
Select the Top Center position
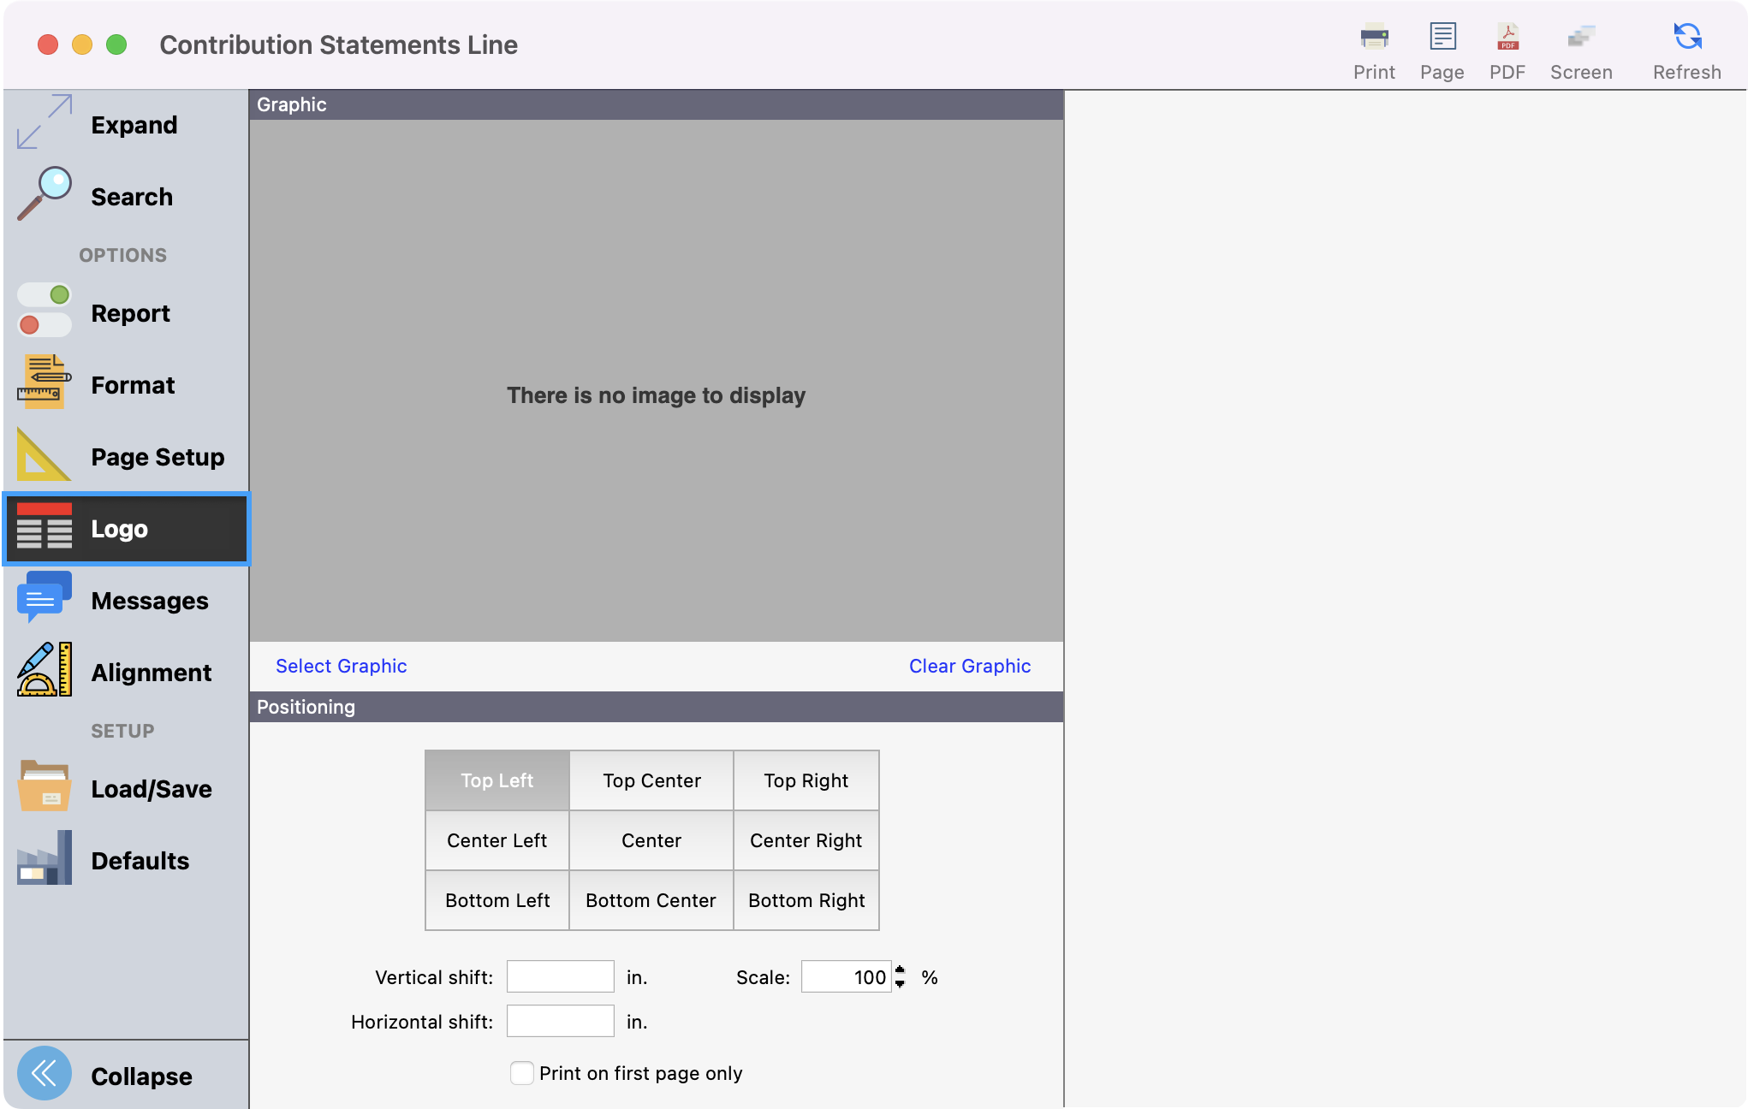pos(651,780)
